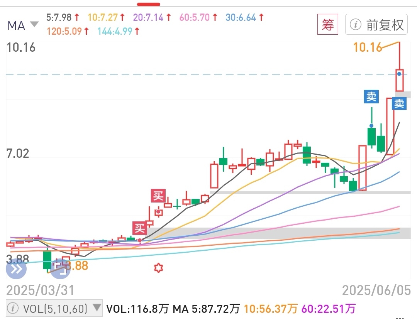The height and width of the screenshot is (319, 417).
Task: Click the MA 5:87.72万 volume average
Action: [x=206, y=309]
